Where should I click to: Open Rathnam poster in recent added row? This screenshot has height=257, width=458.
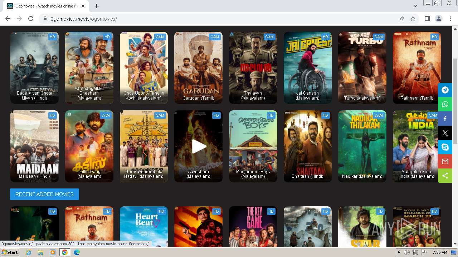pos(89,226)
